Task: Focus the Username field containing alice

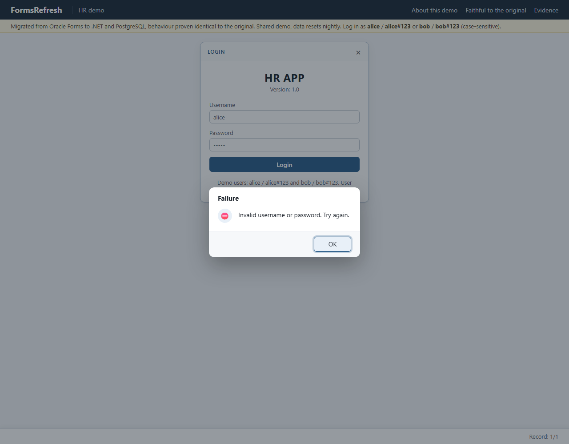Action: pos(284,117)
